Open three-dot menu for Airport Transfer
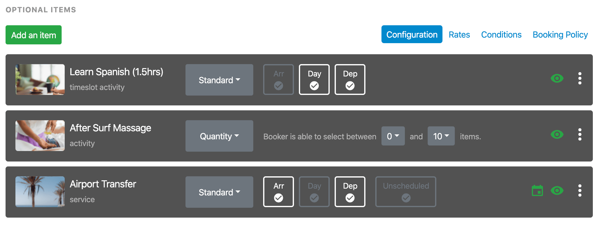 [580, 190]
